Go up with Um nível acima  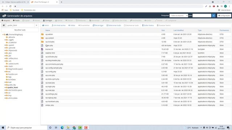[58, 25]
